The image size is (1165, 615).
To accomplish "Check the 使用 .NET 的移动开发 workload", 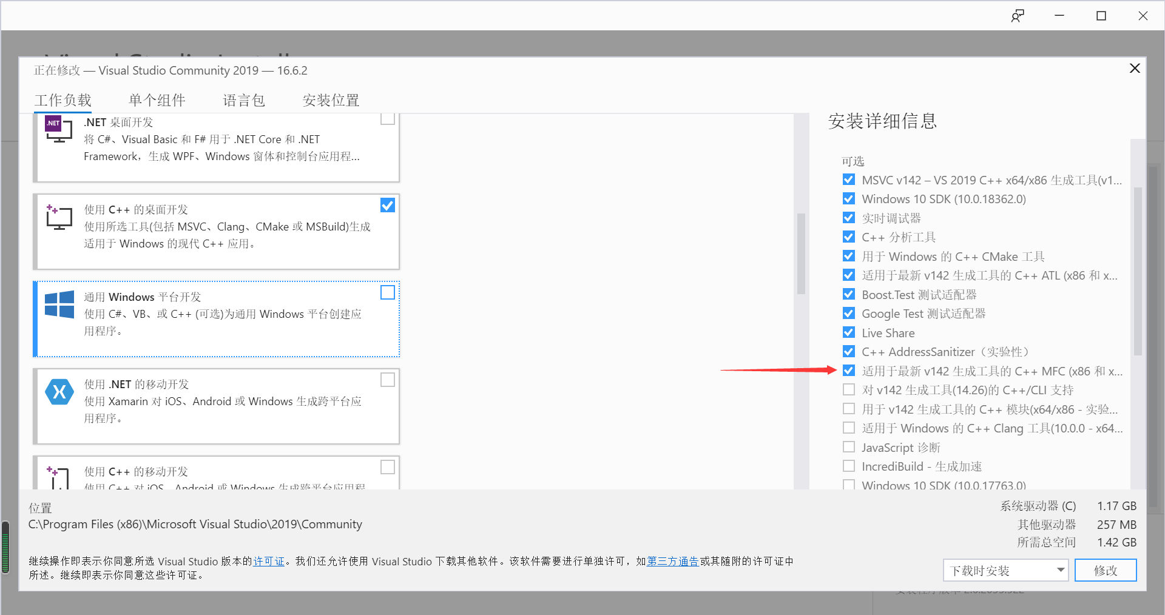I will click(388, 380).
